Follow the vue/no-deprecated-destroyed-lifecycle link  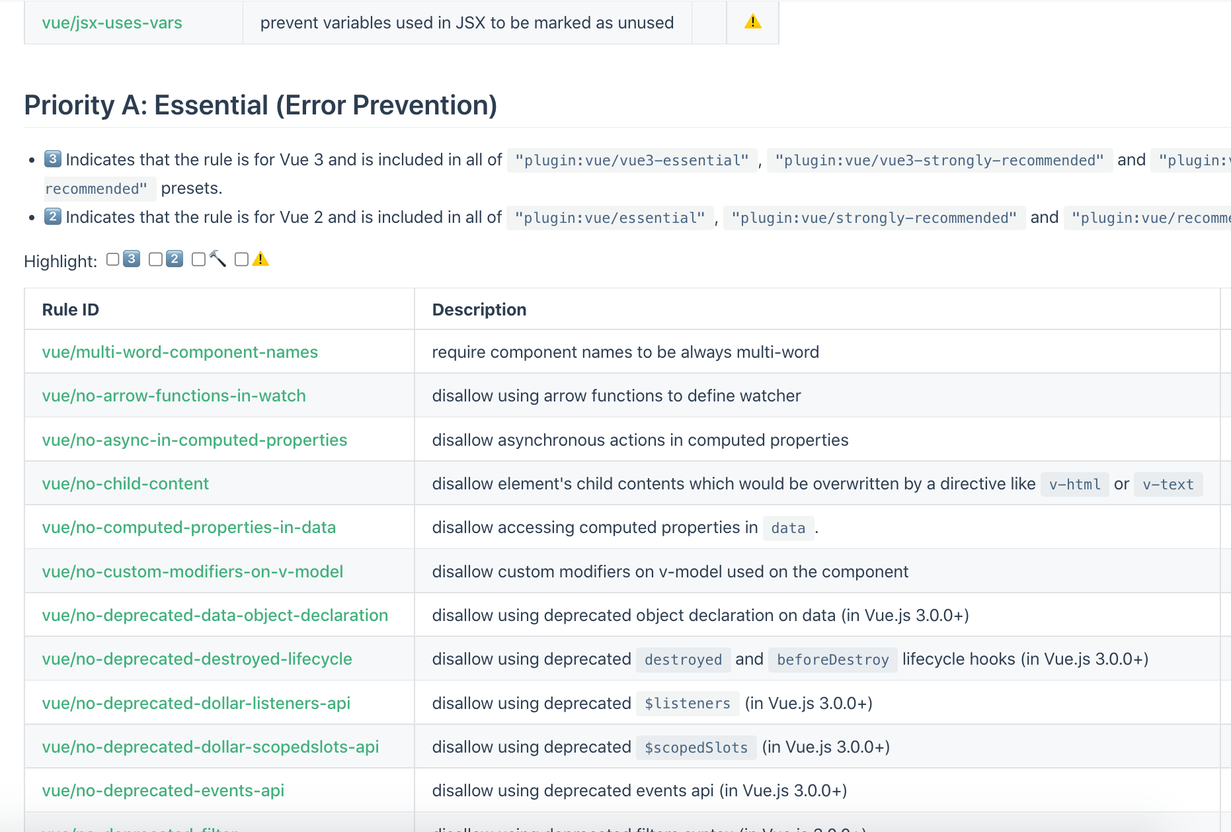click(x=197, y=659)
